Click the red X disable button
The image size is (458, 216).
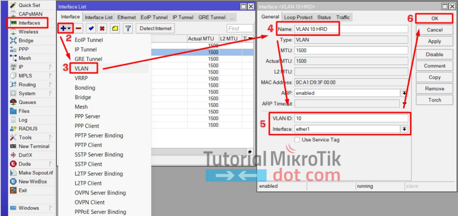tap(102, 28)
